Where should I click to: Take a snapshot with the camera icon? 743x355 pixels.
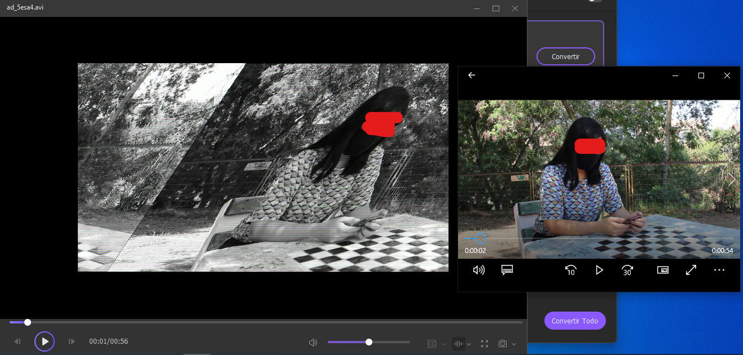(x=503, y=344)
